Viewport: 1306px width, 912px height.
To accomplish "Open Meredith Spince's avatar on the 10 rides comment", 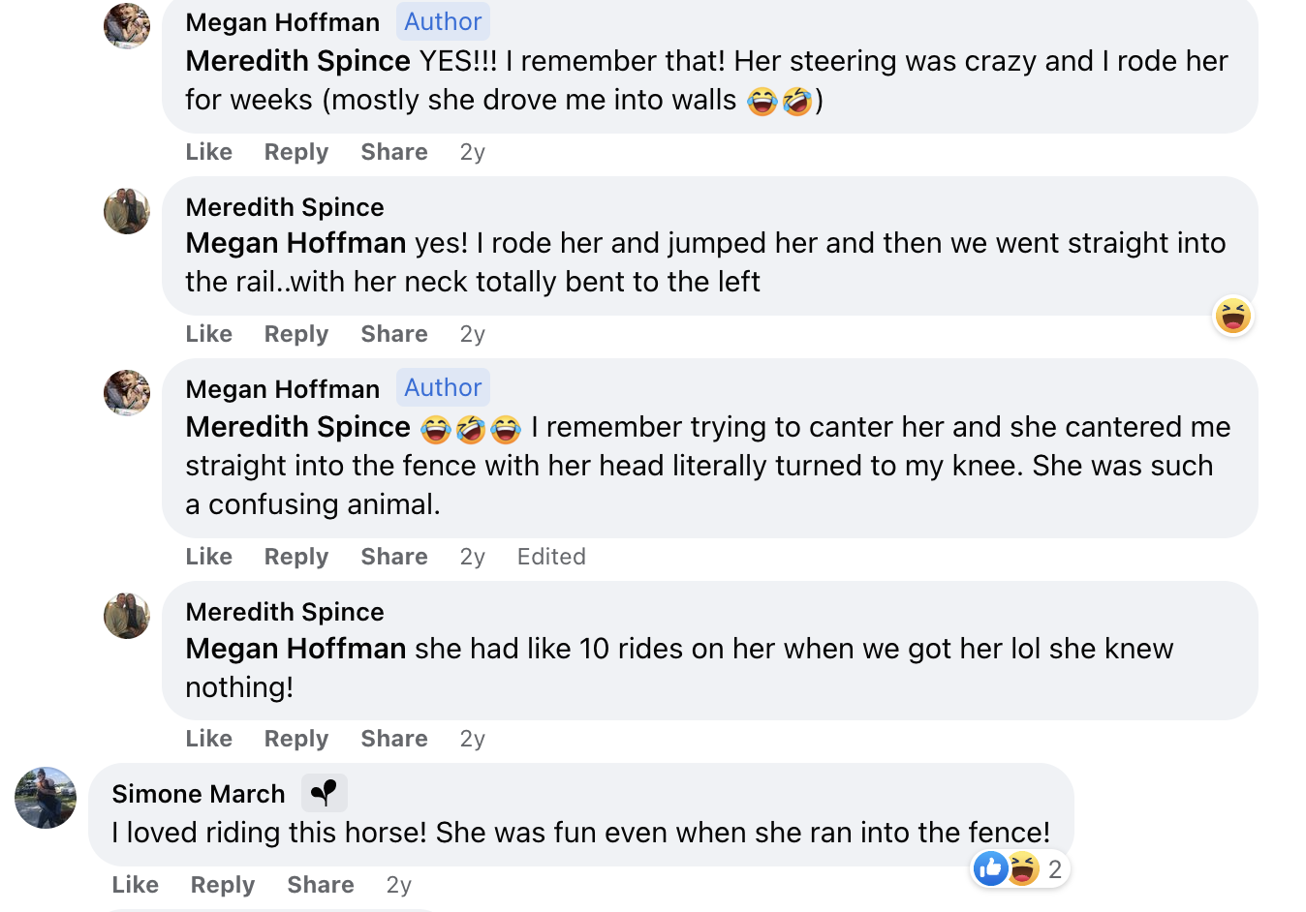I will 127,616.
